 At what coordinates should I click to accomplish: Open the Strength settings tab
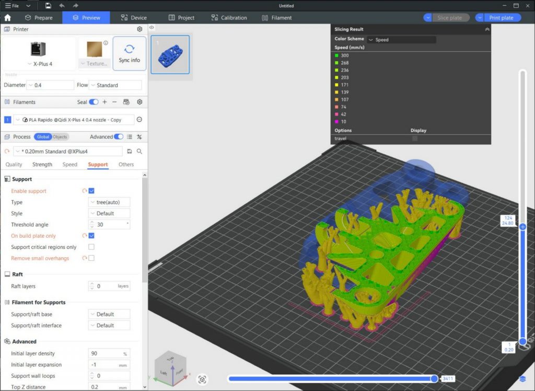42,165
